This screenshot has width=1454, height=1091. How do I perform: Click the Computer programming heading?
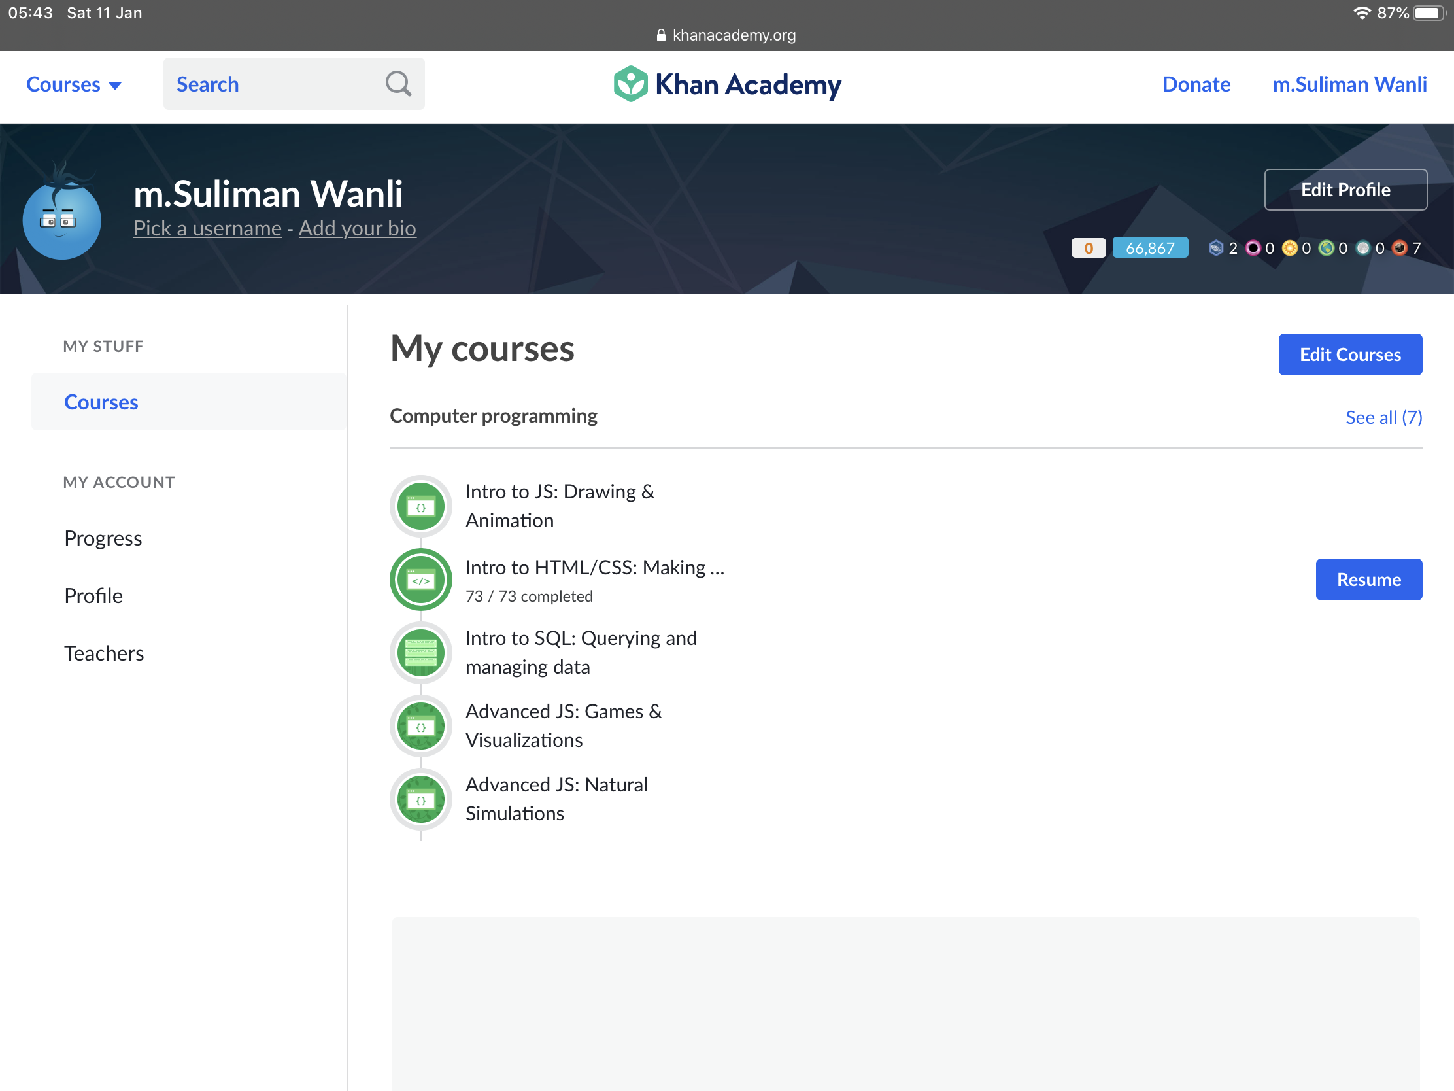click(x=494, y=416)
